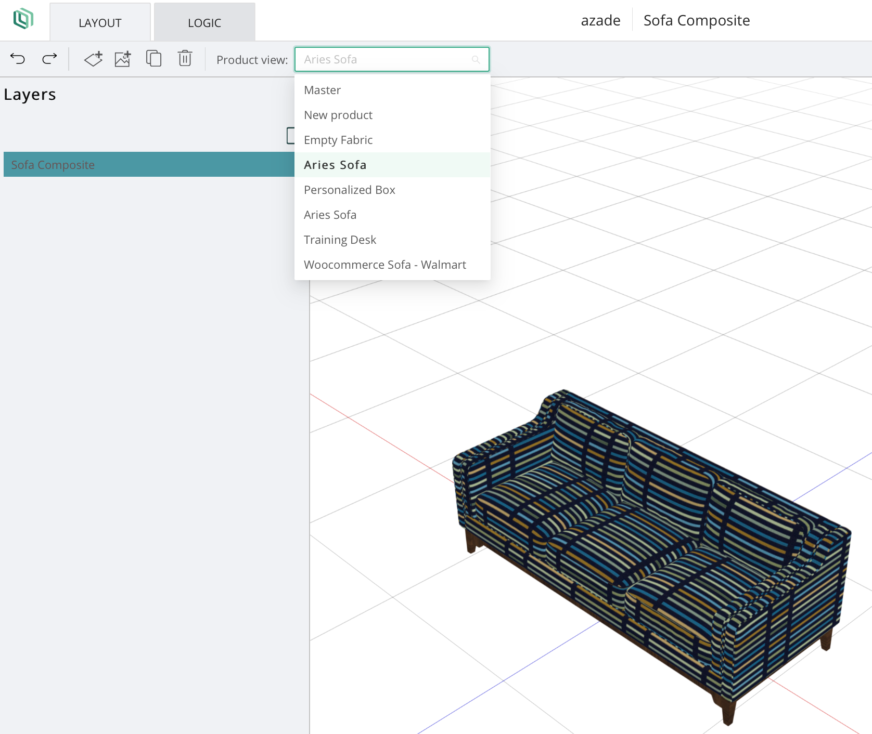Screen dimensions: 872x734
Task: Choose Master from the product view list
Action: [x=323, y=90]
